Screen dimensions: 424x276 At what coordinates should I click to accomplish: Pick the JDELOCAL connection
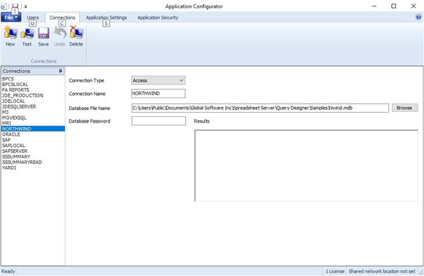point(33,101)
